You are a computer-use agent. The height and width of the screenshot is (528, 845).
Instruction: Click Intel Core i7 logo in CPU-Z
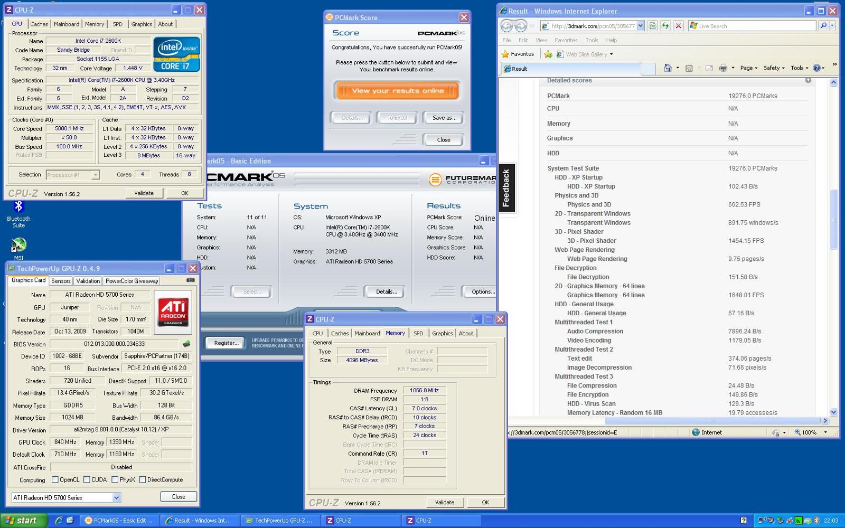176,54
